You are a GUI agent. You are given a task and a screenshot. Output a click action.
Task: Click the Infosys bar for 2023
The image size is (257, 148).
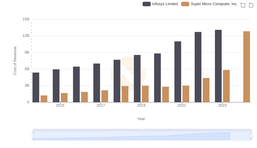[218, 66]
